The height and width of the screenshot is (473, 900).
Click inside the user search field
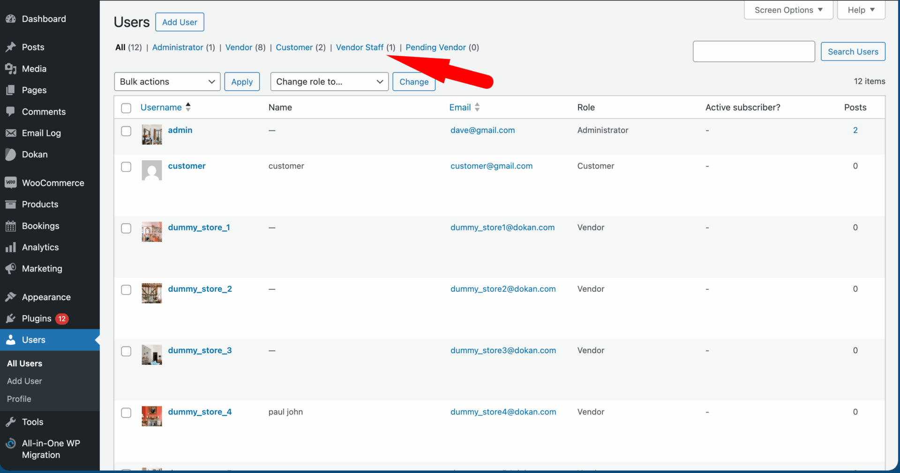tap(753, 52)
